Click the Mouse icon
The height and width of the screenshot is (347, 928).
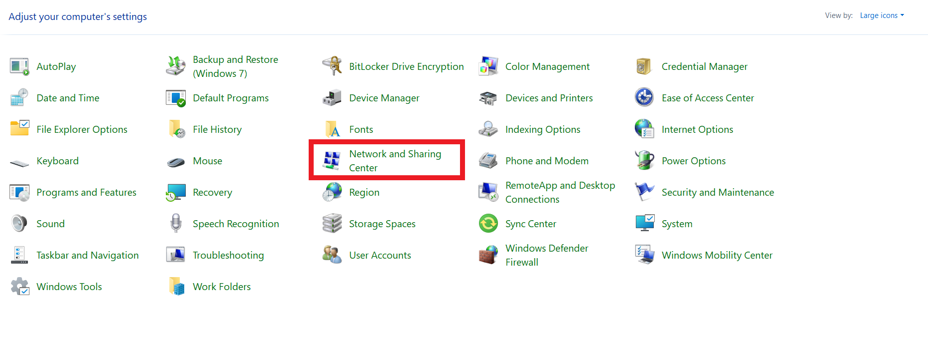pos(176,162)
